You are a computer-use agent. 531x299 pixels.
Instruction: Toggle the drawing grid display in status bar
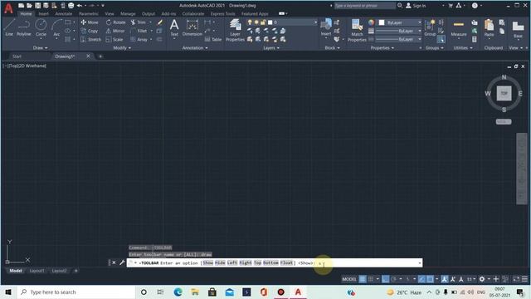(x=363, y=279)
